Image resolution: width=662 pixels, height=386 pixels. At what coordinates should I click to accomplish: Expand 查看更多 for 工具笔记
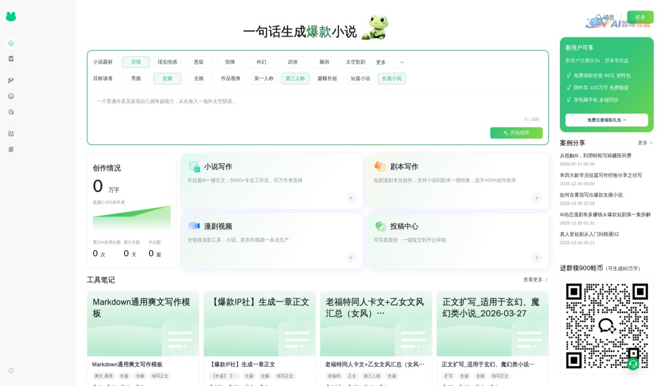[535, 280]
